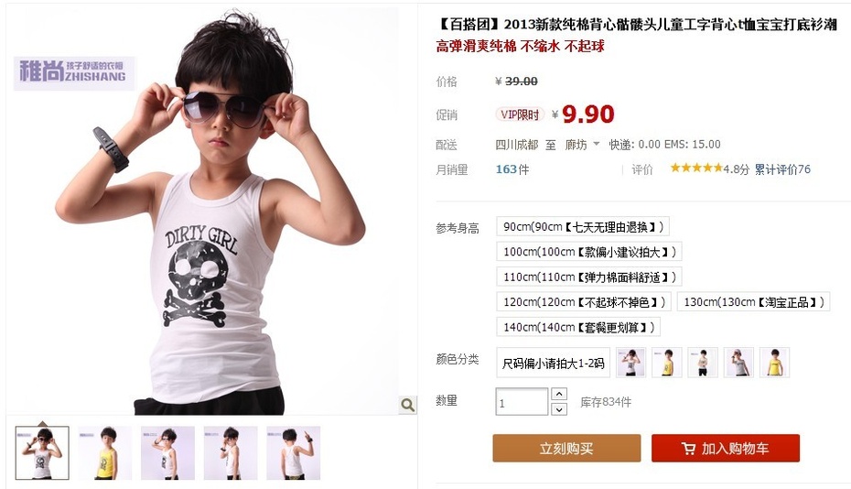The image size is (851, 489).
Task: Click the quantity input field
Action: [x=522, y=401]
